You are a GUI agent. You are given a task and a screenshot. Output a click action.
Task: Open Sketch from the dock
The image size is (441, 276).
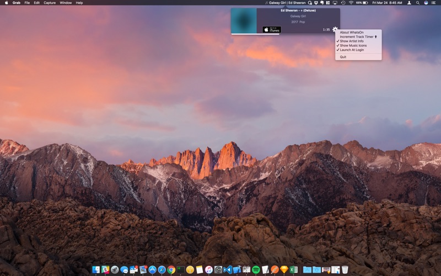[284, 270]
